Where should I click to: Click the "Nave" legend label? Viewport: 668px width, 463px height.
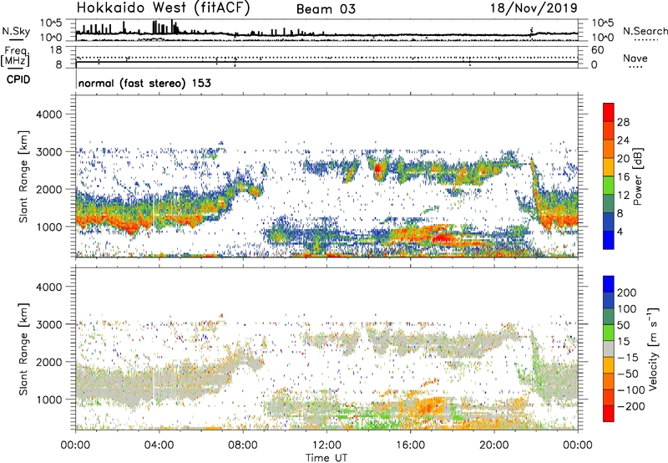click(635, 59)
